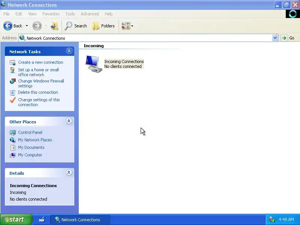Screen dimensions: 300x225
Task: Click the title bar network icon
Action: pyautogui.click(x=3, y=4)
